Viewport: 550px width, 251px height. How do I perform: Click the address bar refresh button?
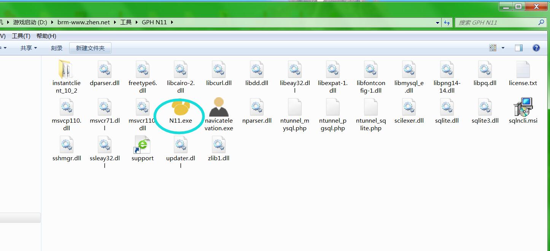click(447, 23)
